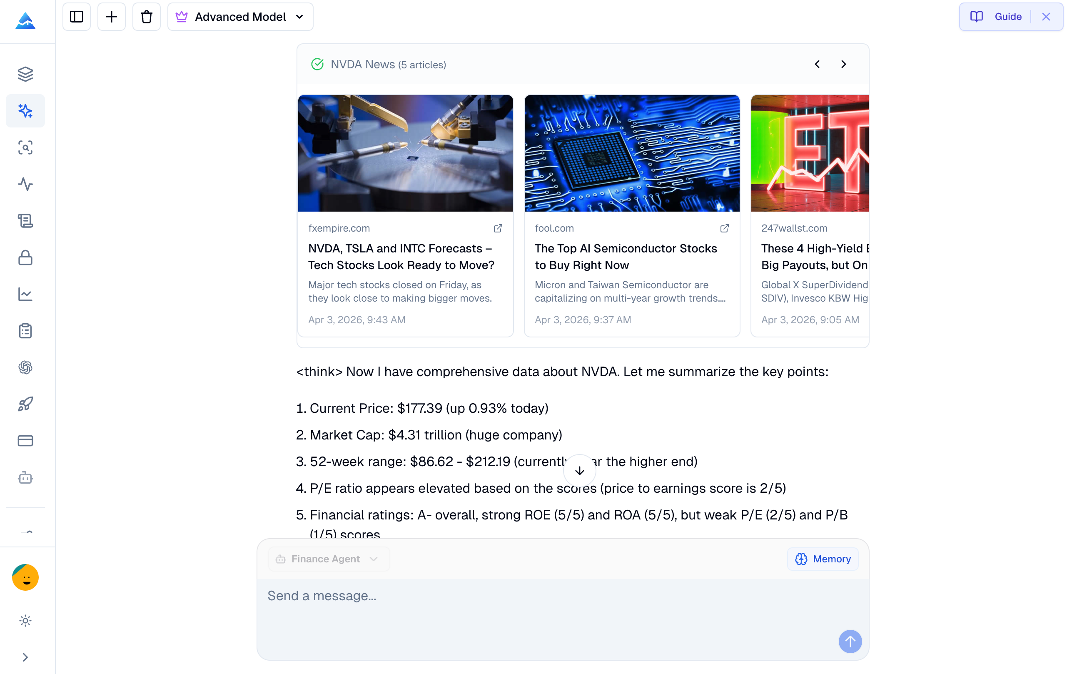Click the scroll-down arrow over the message
The height and width of the screenshot is (674, 1067).
(579, 470)
